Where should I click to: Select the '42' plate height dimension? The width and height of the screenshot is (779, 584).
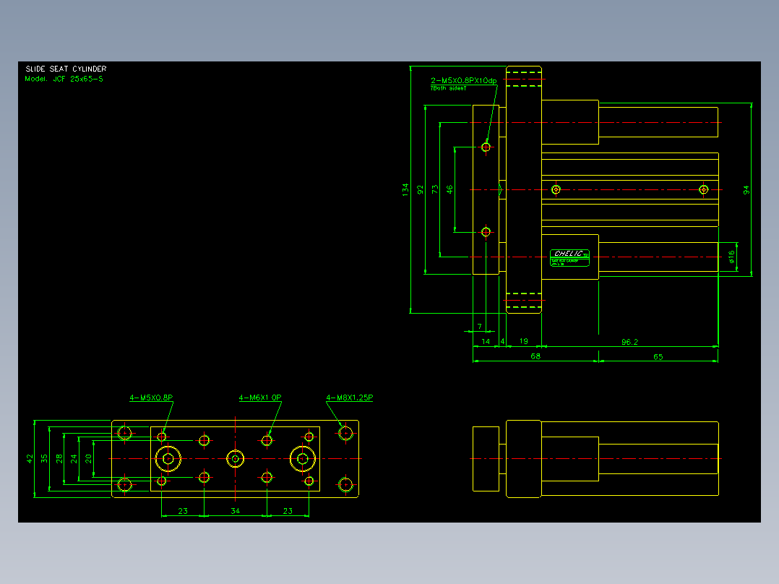[x=30, y=458]
